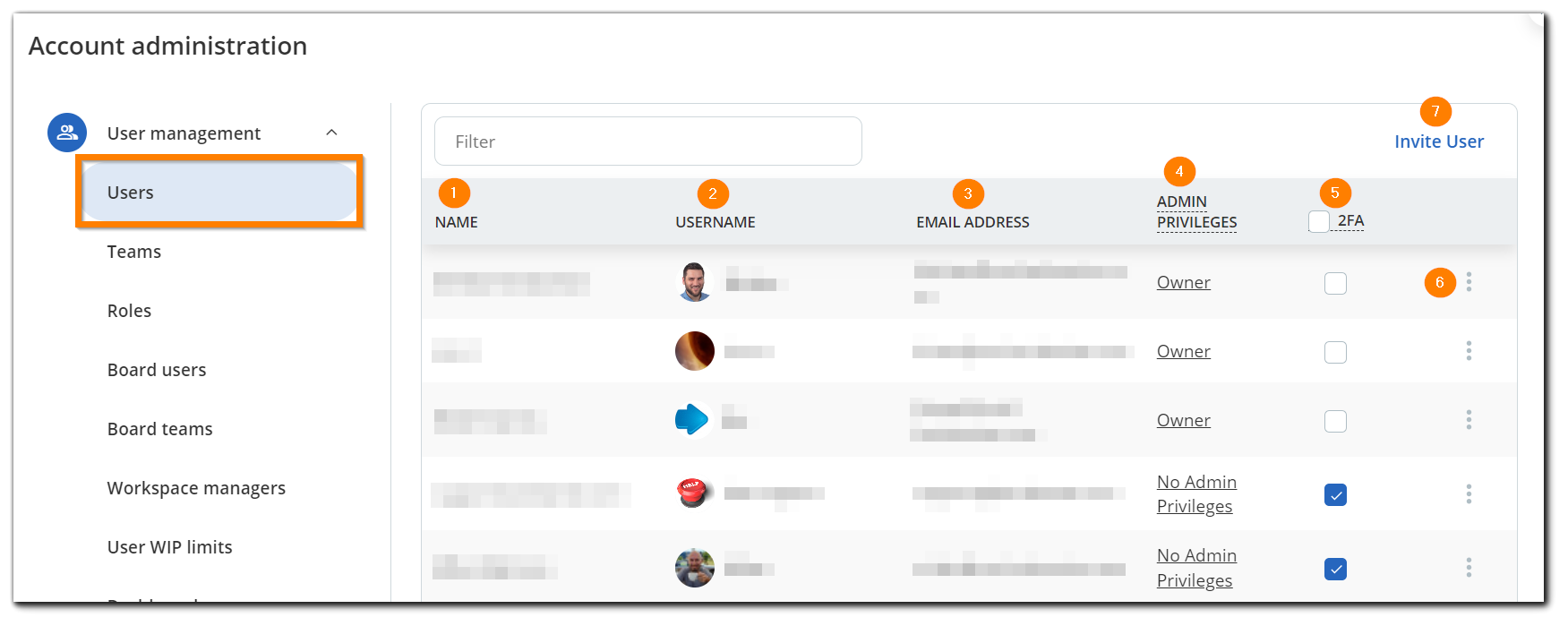Open the actions menu on the first Owner row
This screenshot has width=1568, height=626.
click(x=1469, y=282)
